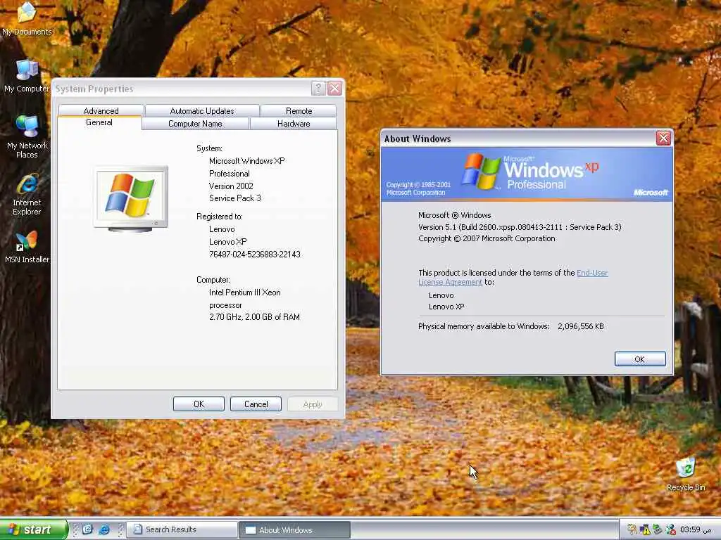721x540 pixels.
Task: Click the Start button on taskbar
Action: [34, 529]
